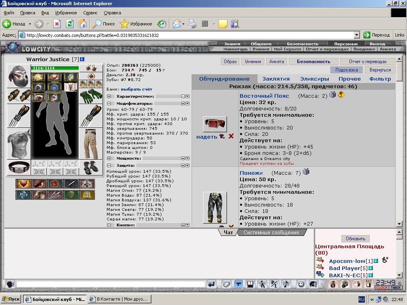Click the Безопасность button
Image resolution: width=407 pixels, height=305 pixels.
314,62
